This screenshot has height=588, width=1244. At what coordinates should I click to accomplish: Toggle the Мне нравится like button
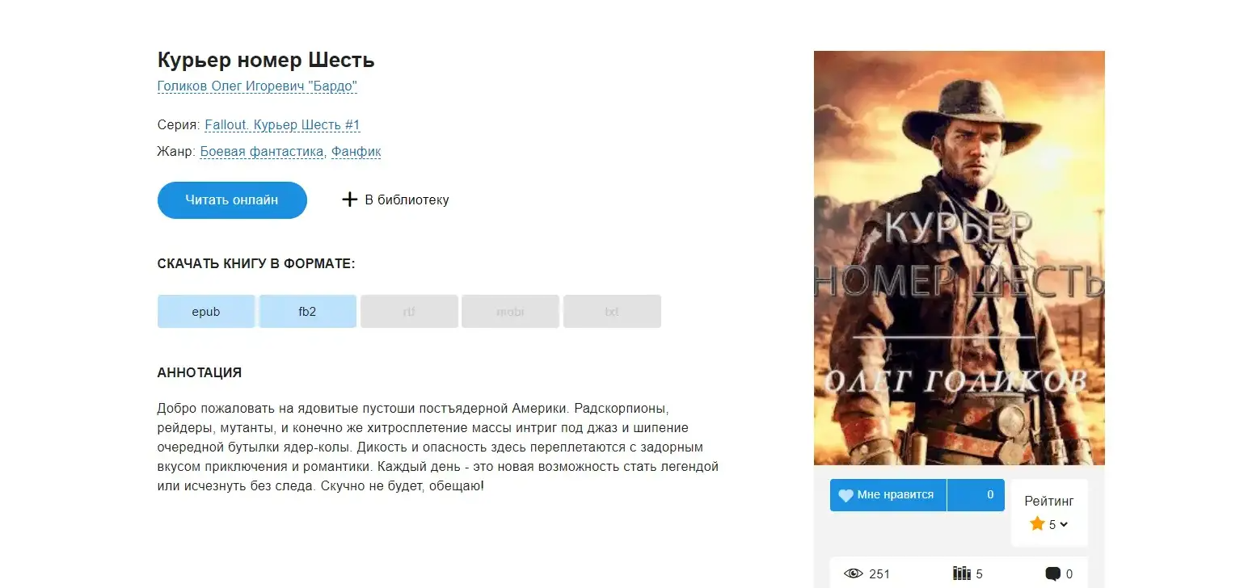tap(888, 495)
